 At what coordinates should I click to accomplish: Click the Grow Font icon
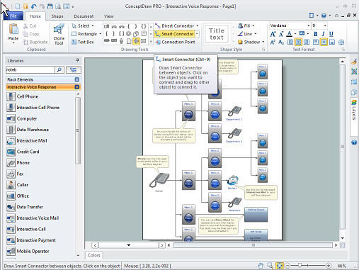tap(273, 34)
